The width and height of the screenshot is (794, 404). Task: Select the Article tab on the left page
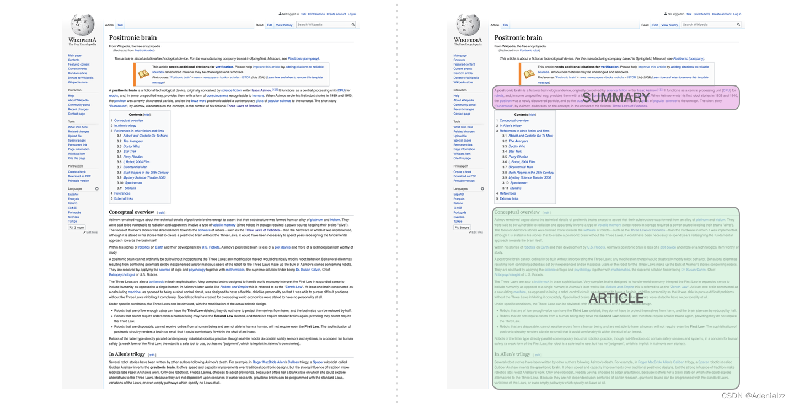[109, 25]
